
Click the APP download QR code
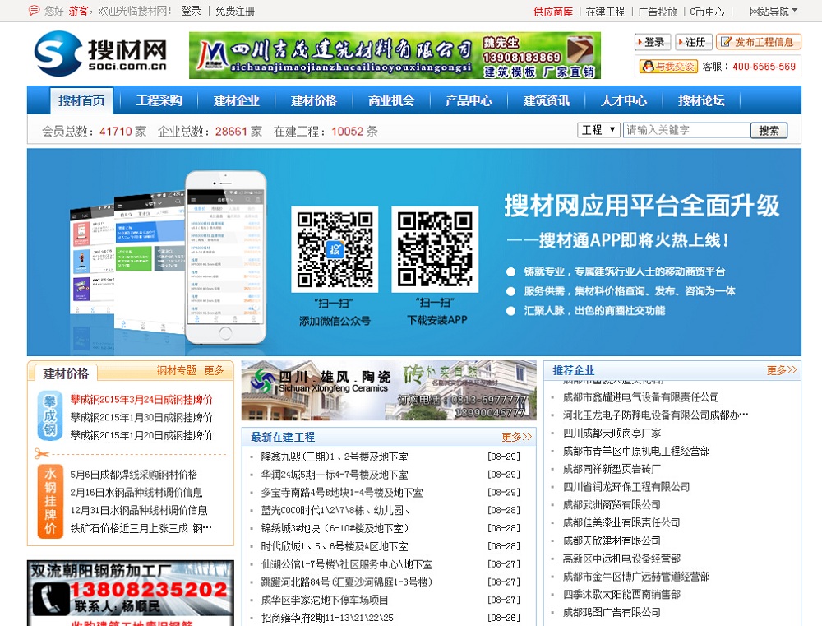point(435,249)
